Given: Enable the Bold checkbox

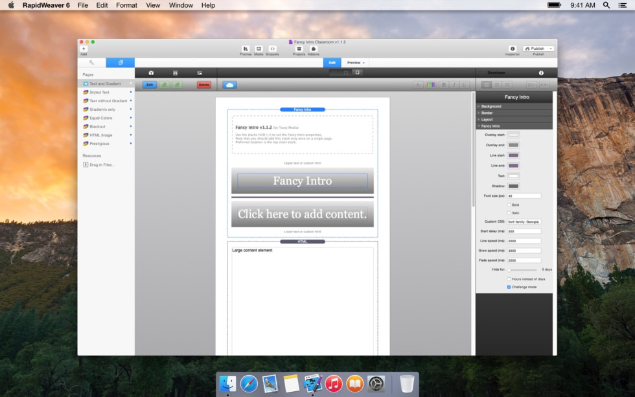Looking at the screenshot, I should 509,205.
